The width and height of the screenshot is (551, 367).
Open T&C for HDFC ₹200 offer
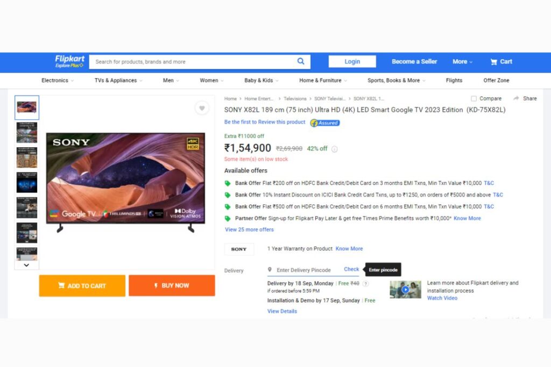[x=489, y=183]
